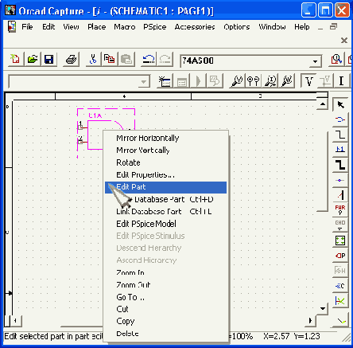The image size is (353, 348).
Task: Click the Toggle Voltage On Selected Net button
Action: 325,81
